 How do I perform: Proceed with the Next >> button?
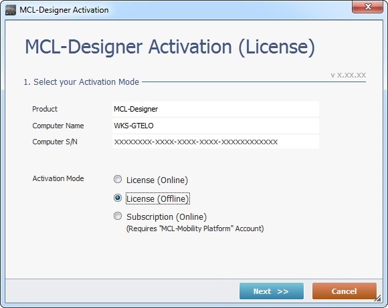click(272, 291)
